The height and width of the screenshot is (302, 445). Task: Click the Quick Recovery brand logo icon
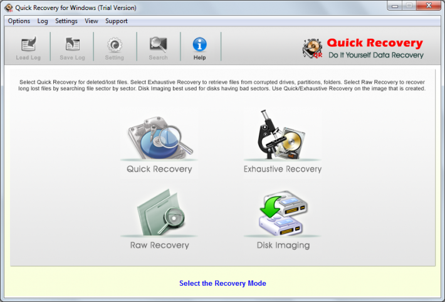tap(313, 48)
